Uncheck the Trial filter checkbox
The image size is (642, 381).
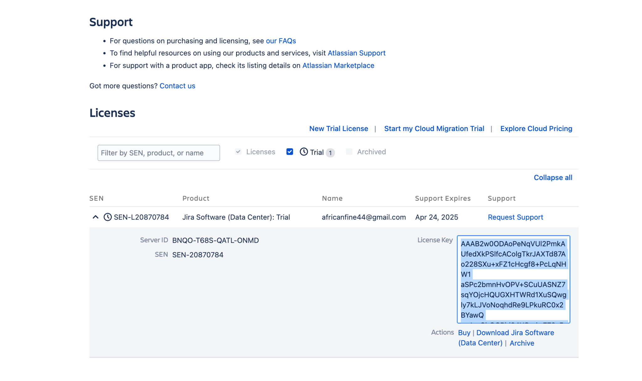tap(289, 152)
